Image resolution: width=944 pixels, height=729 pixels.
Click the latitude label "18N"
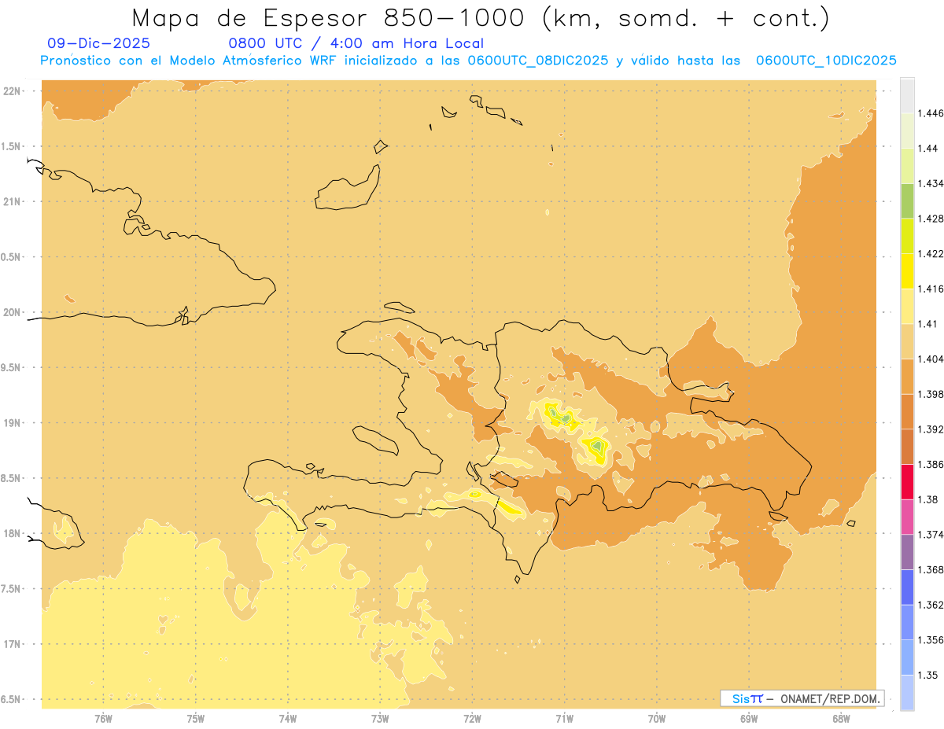click(13, 533)
